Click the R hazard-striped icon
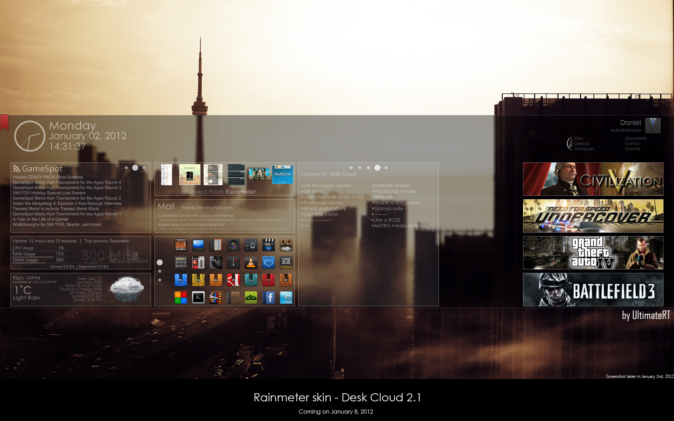This screenshot has height=421, width=674. click(x=286, y=262)
